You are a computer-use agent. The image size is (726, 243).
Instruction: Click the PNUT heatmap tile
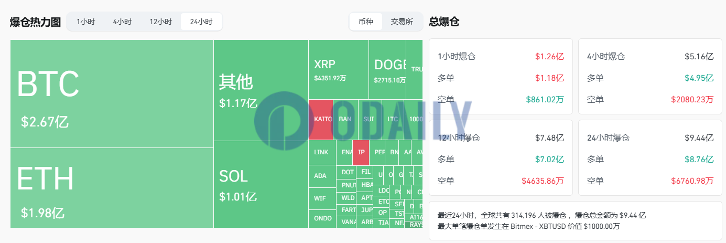346,185
